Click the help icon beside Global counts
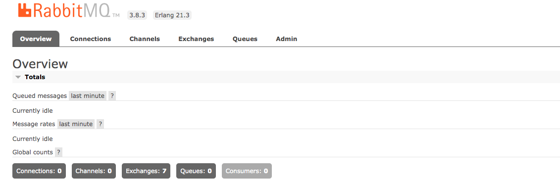This screenshot has height=184, width=560. tap(58, 152)
